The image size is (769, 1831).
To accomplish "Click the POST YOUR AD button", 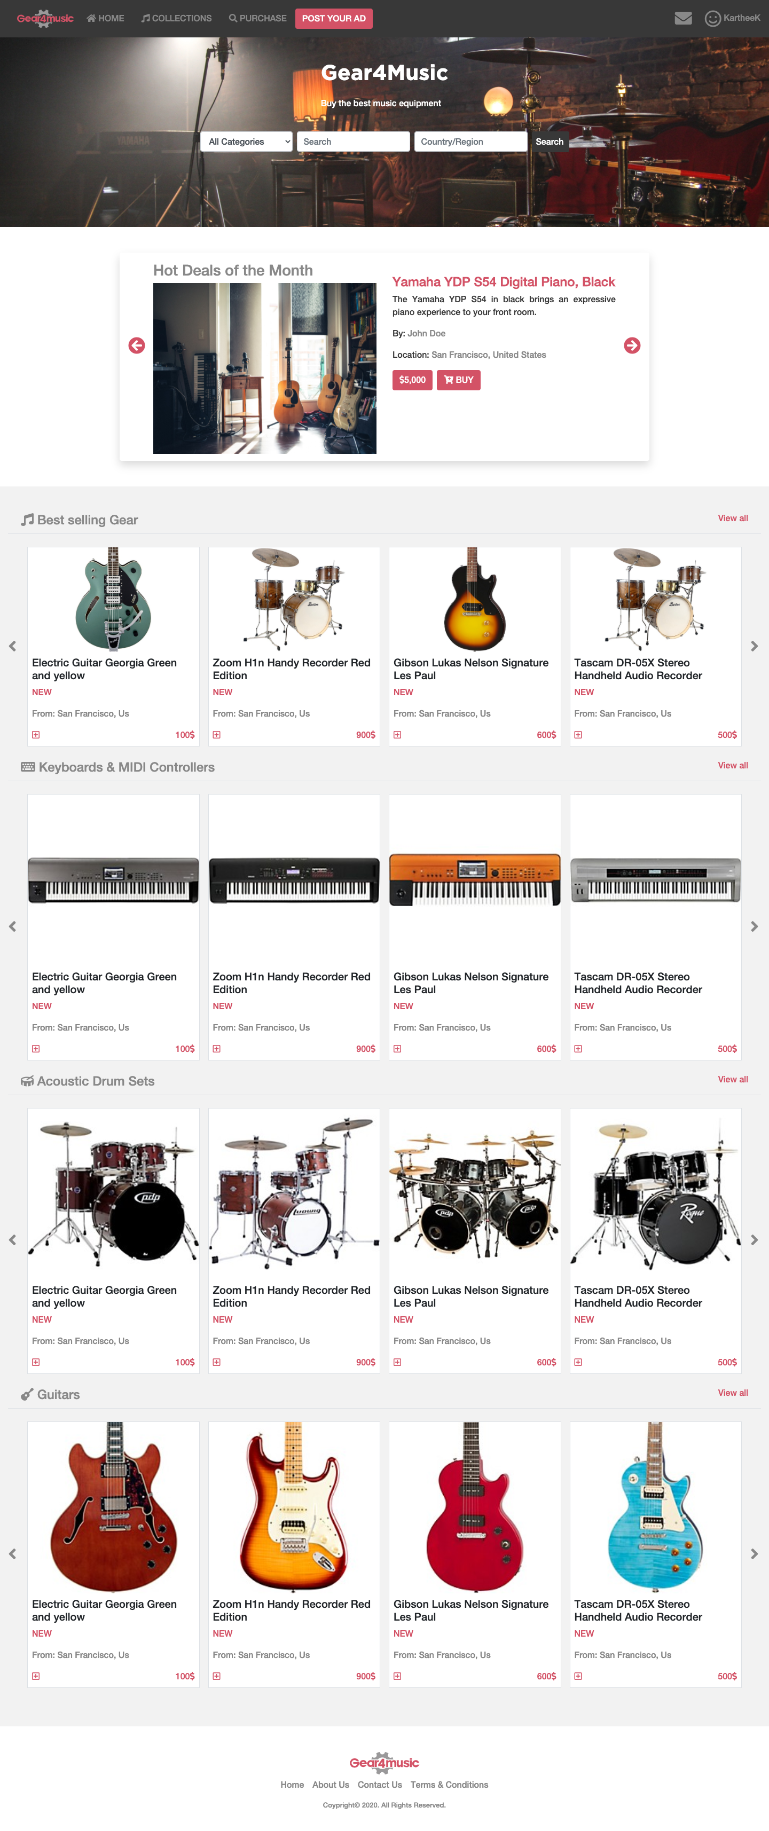I will [x=333, y=19].
